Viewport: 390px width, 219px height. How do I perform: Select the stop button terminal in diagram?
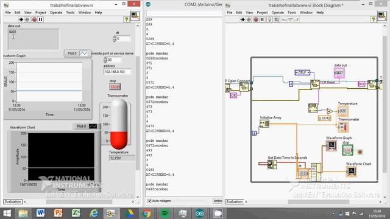coord(347,150)
